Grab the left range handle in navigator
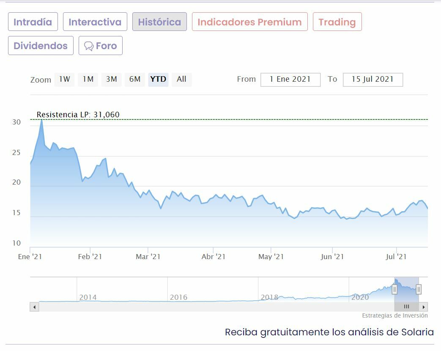The width and height of the screenshot is (441, 351). pos(394,289)
